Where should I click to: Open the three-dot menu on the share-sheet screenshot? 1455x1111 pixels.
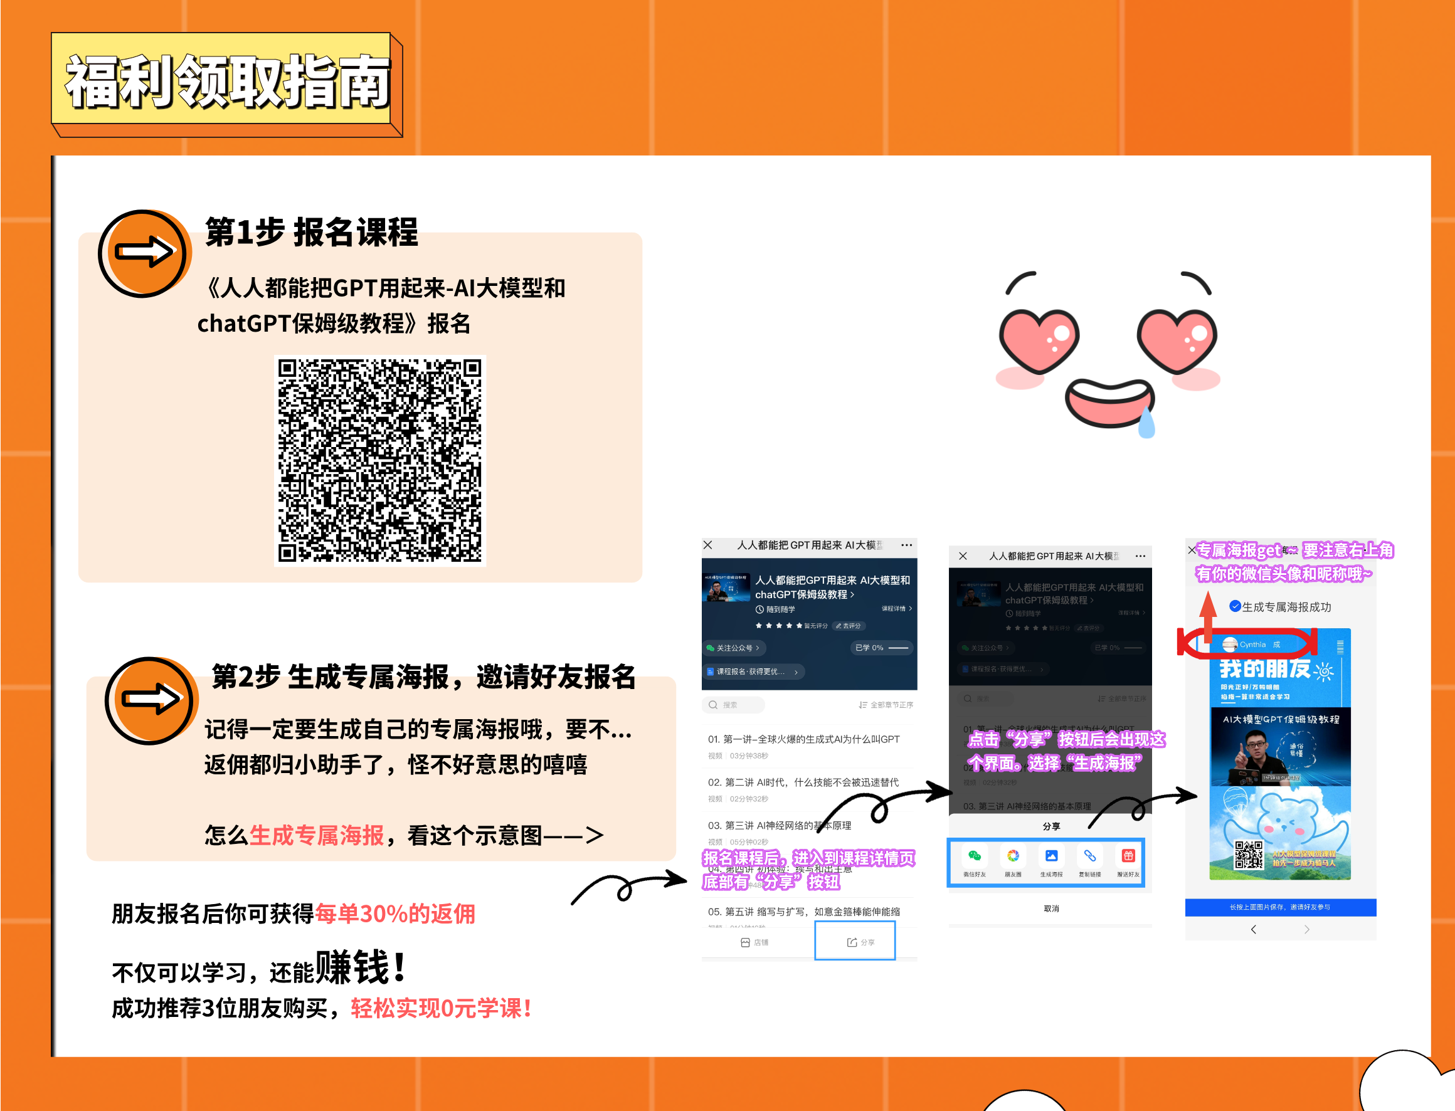click(1141, 556)
